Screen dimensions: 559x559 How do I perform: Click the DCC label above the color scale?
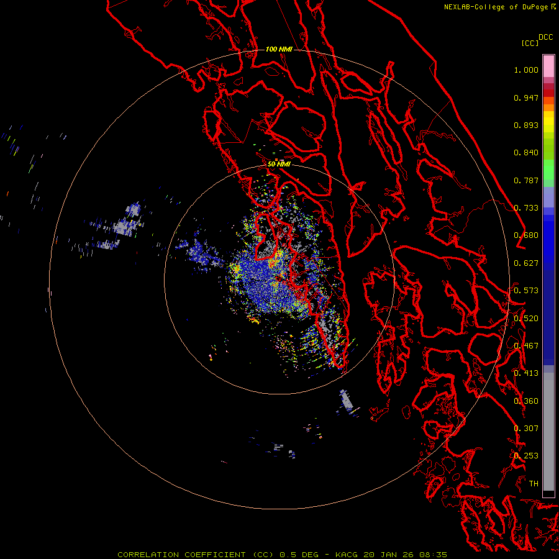point(545,37)
